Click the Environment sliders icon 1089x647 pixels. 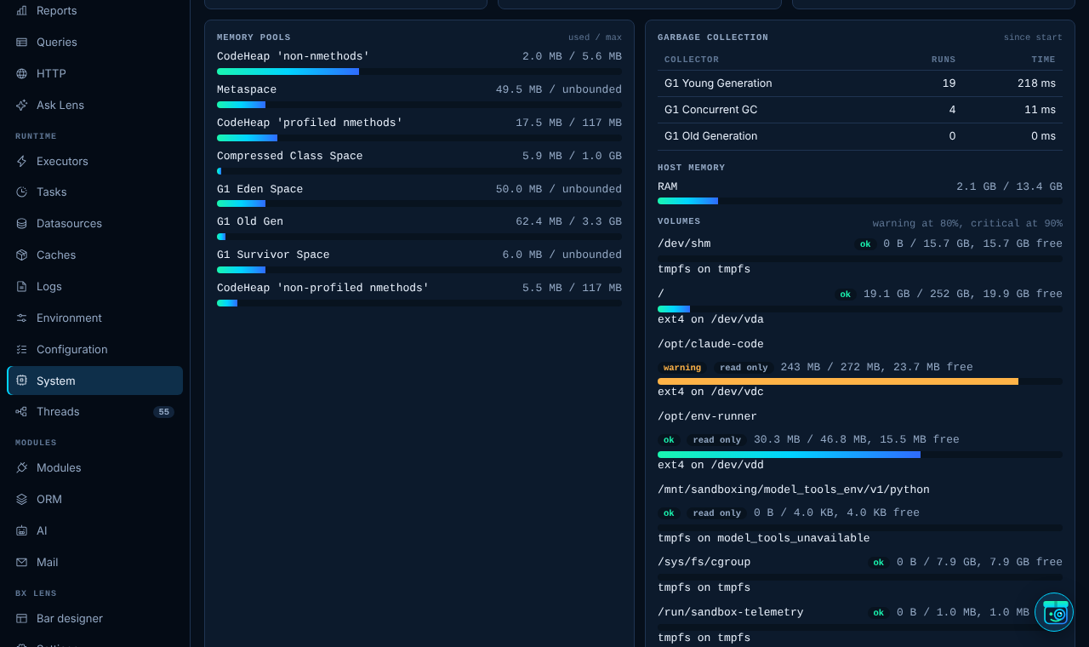(x=21, y=318)
